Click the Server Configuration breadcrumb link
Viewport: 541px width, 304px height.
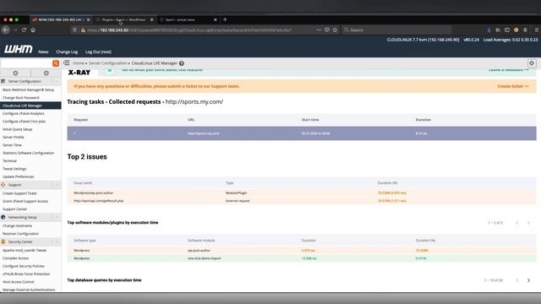click(x=107, y=63)
